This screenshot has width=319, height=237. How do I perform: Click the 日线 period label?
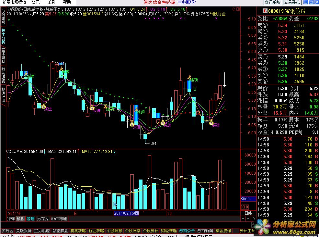click(248, 213)
